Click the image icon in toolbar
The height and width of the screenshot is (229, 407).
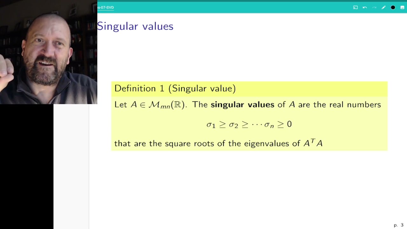tap(402, 7)
